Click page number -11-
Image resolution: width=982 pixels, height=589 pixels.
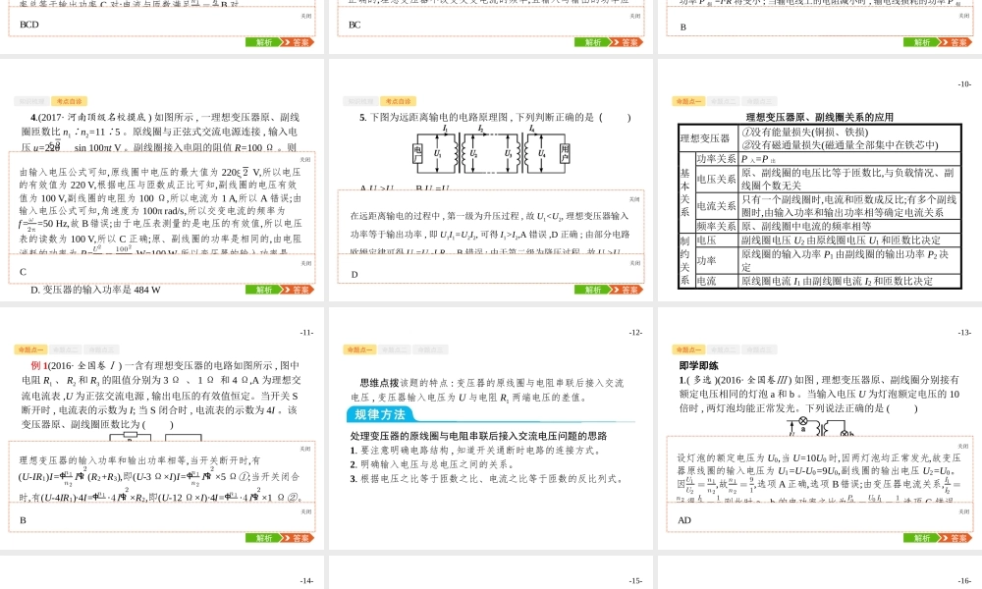(306, 333)
